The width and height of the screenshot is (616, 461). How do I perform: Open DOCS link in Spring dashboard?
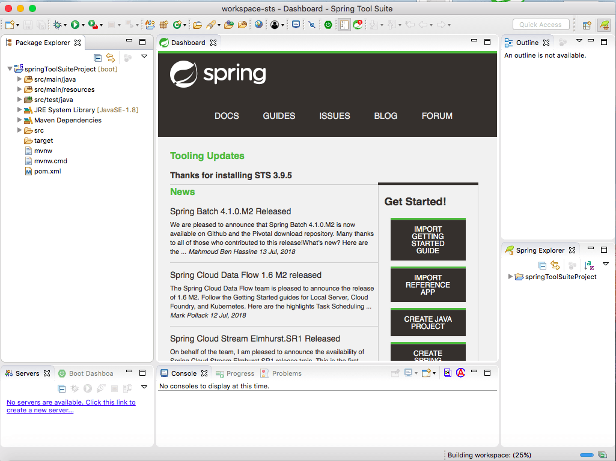[227, 116]
